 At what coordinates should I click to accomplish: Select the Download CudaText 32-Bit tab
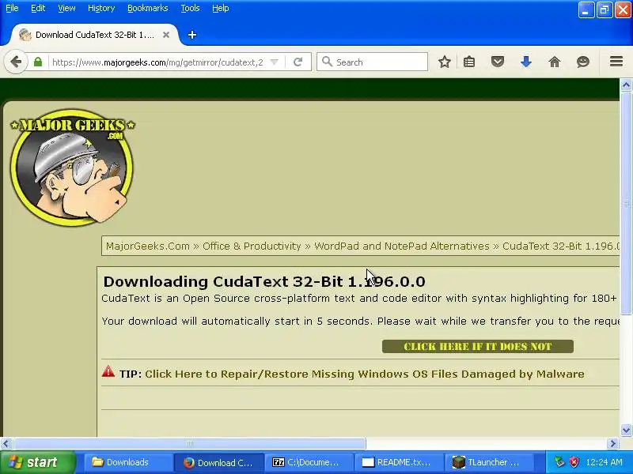[x=94, y=35]
